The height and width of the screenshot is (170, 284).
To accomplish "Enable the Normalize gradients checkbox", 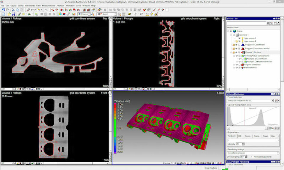I will tap(252, 157).
